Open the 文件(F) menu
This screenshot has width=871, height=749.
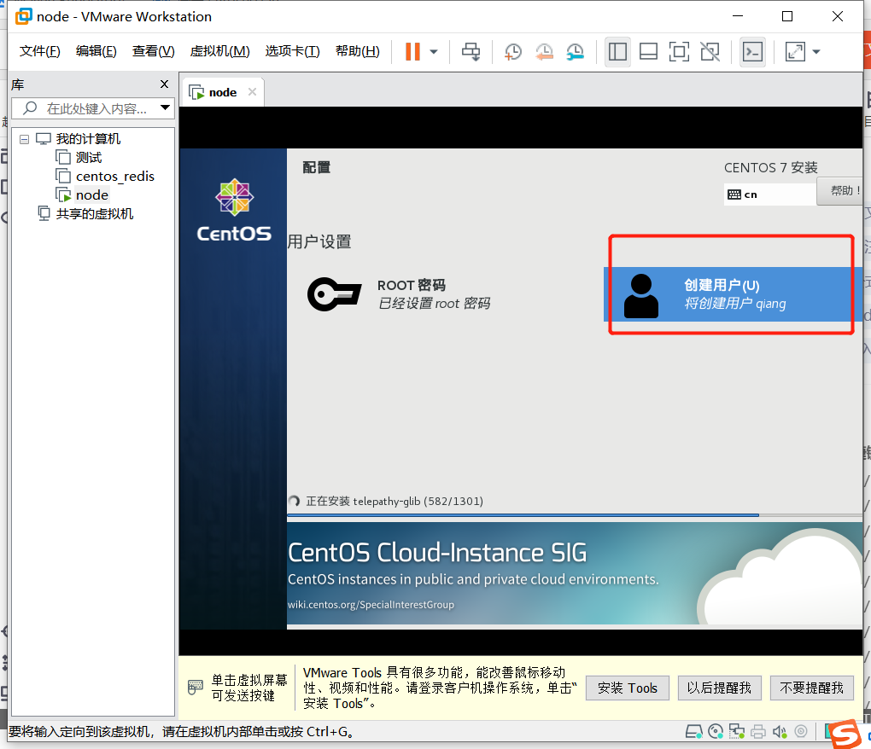[x=40, y=51]
